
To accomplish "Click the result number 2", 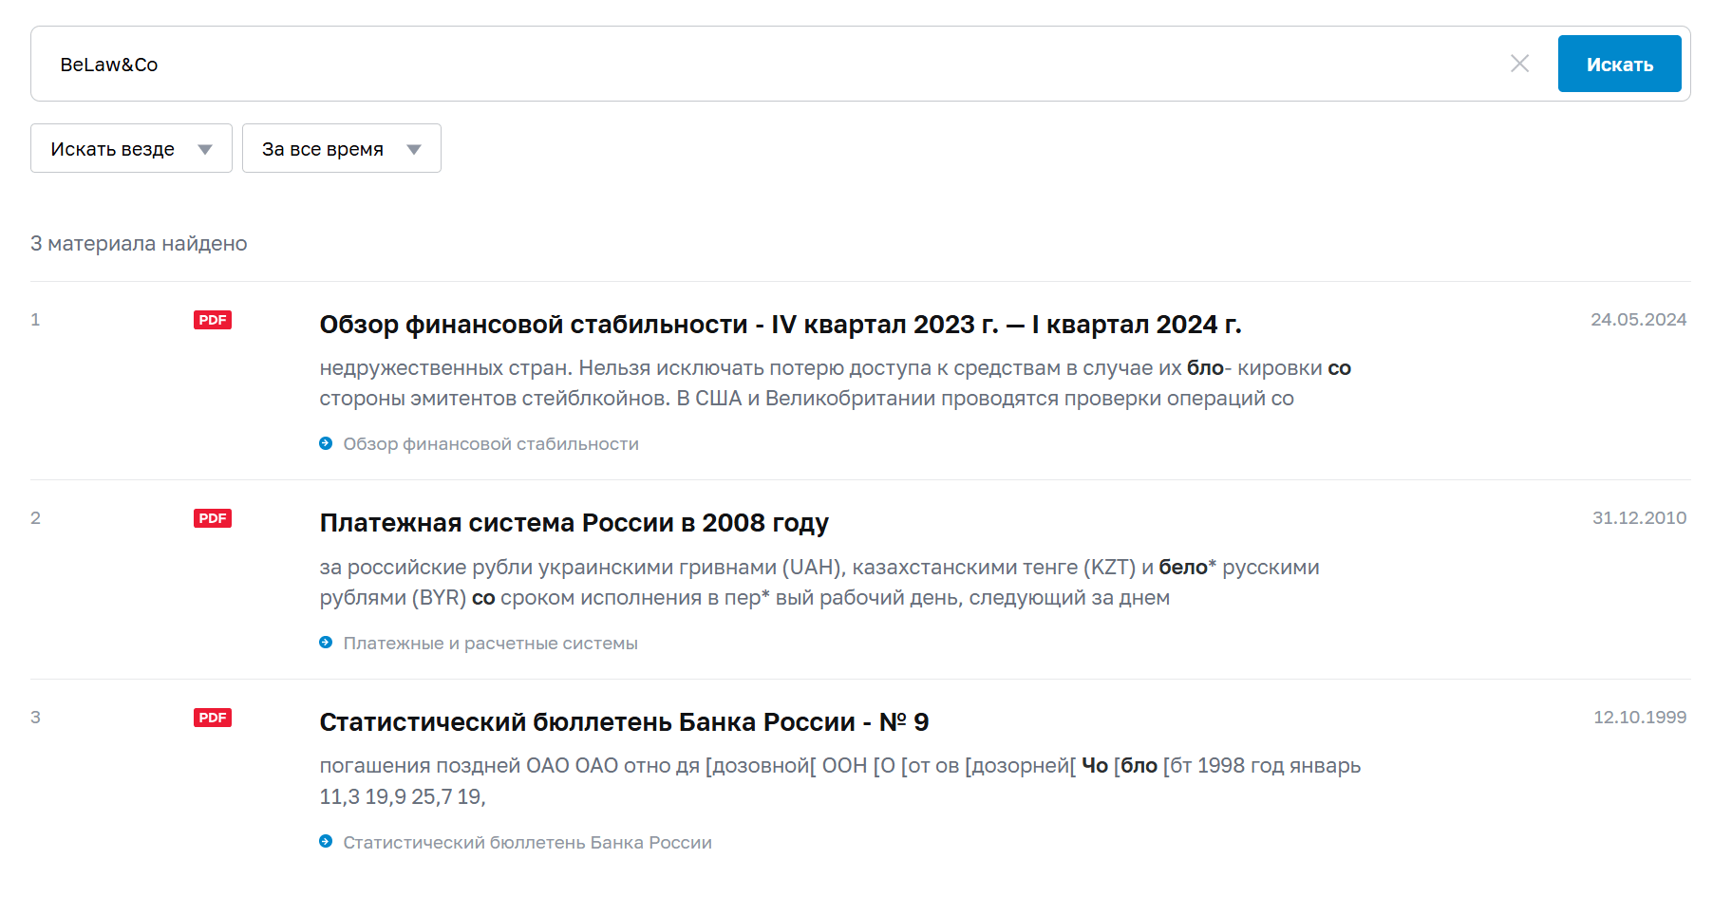I will (x=35, y=518).
